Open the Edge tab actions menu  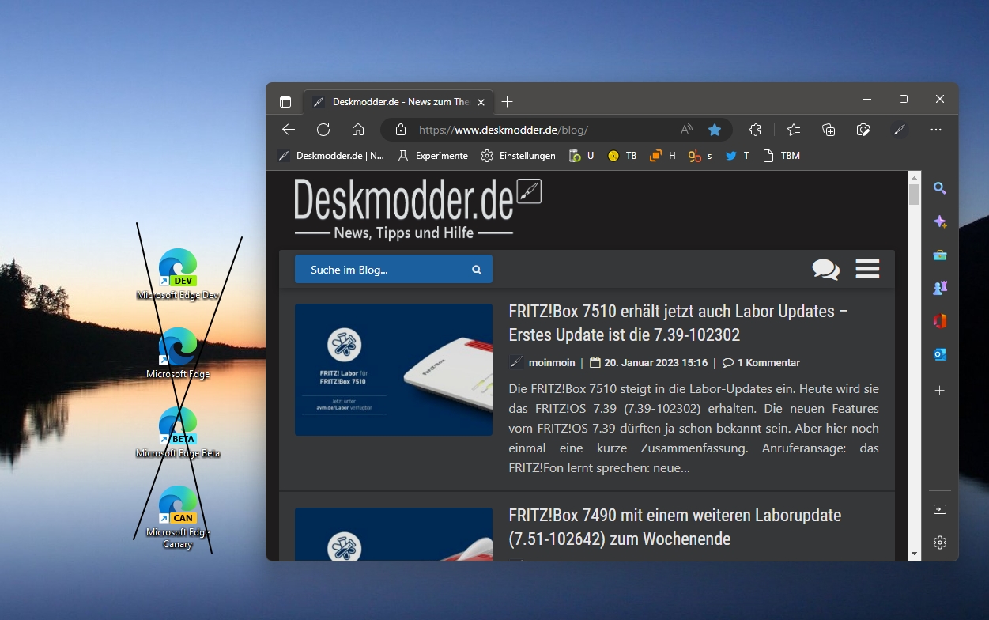tap(285, 101)
